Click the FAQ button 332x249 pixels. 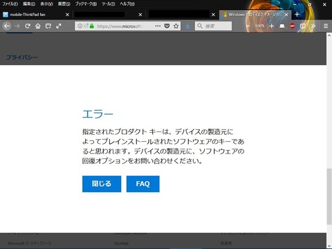pos(143,184)
